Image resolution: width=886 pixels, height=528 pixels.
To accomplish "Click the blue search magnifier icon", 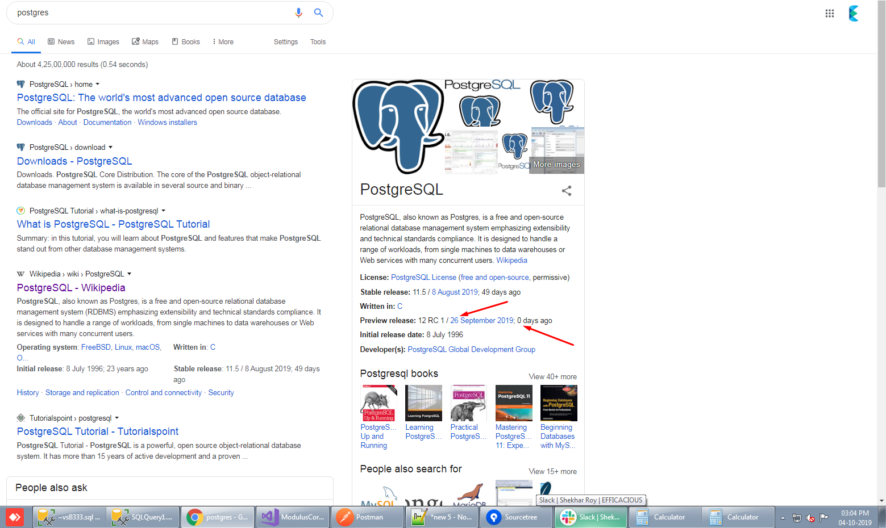I will pos(319,12).
